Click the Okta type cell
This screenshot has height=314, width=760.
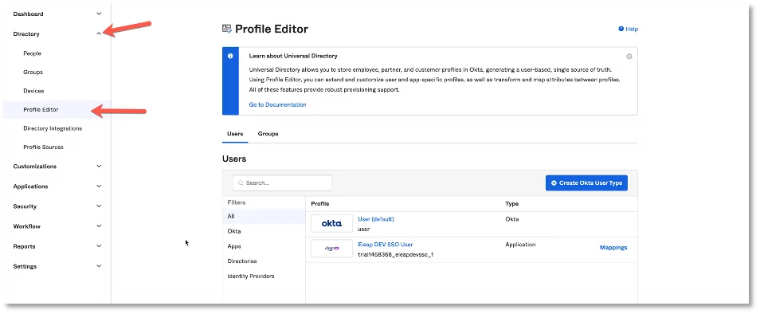pyautogui.click(x=511, y=219)
